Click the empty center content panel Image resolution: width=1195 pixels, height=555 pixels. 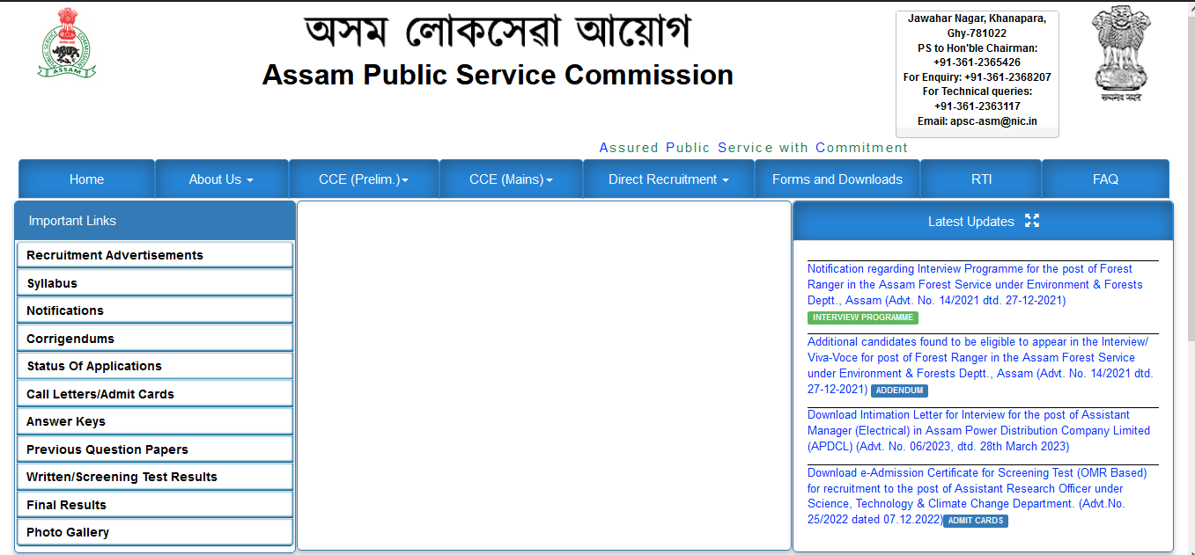pos(544,376)
